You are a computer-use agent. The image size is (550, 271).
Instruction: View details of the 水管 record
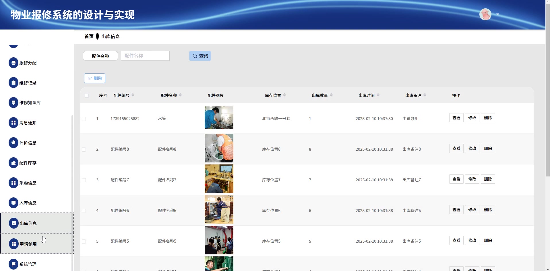[x=456, y=118]
